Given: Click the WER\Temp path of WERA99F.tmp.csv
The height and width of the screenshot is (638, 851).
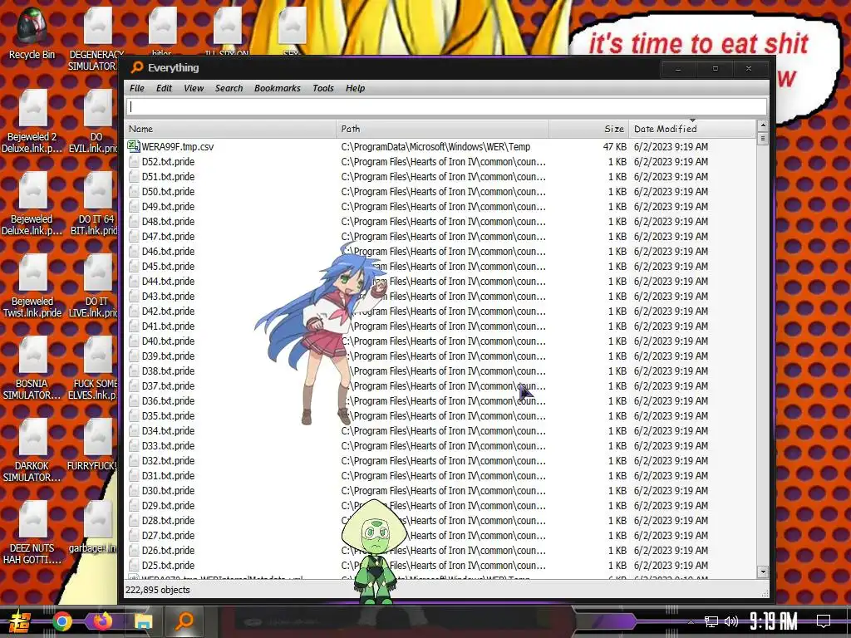Looking at the screenshot, I should [435, 146].
